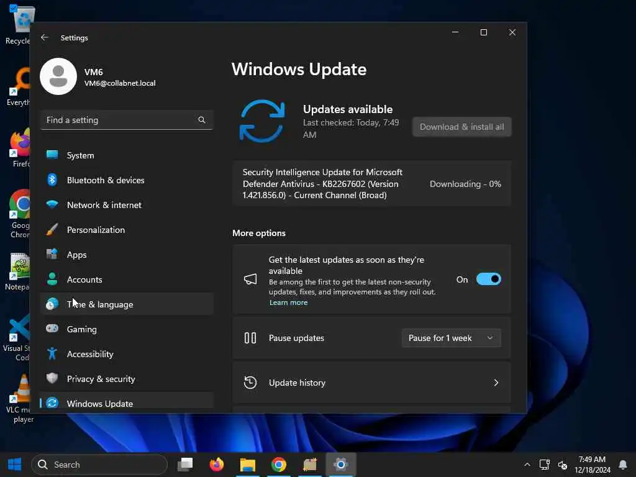Click the Personalization paintbrush icon
Screen dimensions: 636x477
[x=52, y=229]
